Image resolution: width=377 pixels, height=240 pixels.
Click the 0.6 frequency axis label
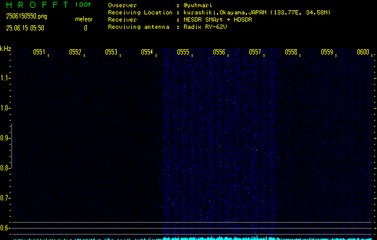pos(4,228)
